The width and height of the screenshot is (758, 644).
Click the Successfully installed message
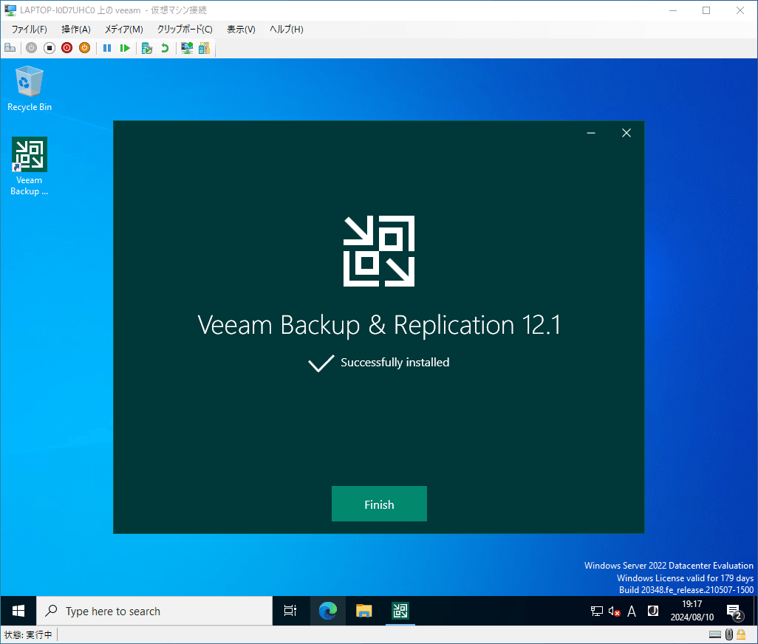395,363
